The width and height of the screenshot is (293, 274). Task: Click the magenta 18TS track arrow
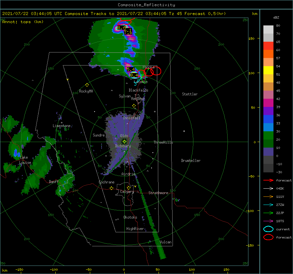268,221
